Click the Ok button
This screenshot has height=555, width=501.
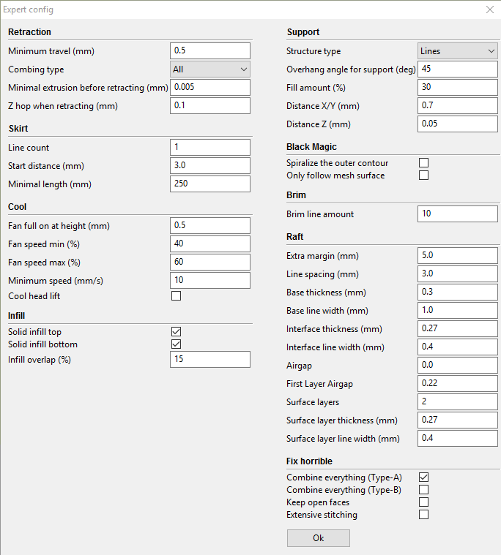pos(318,538)
